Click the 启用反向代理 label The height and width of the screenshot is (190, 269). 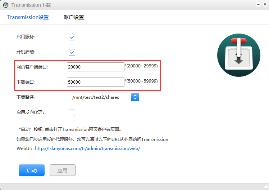(30, 112)
